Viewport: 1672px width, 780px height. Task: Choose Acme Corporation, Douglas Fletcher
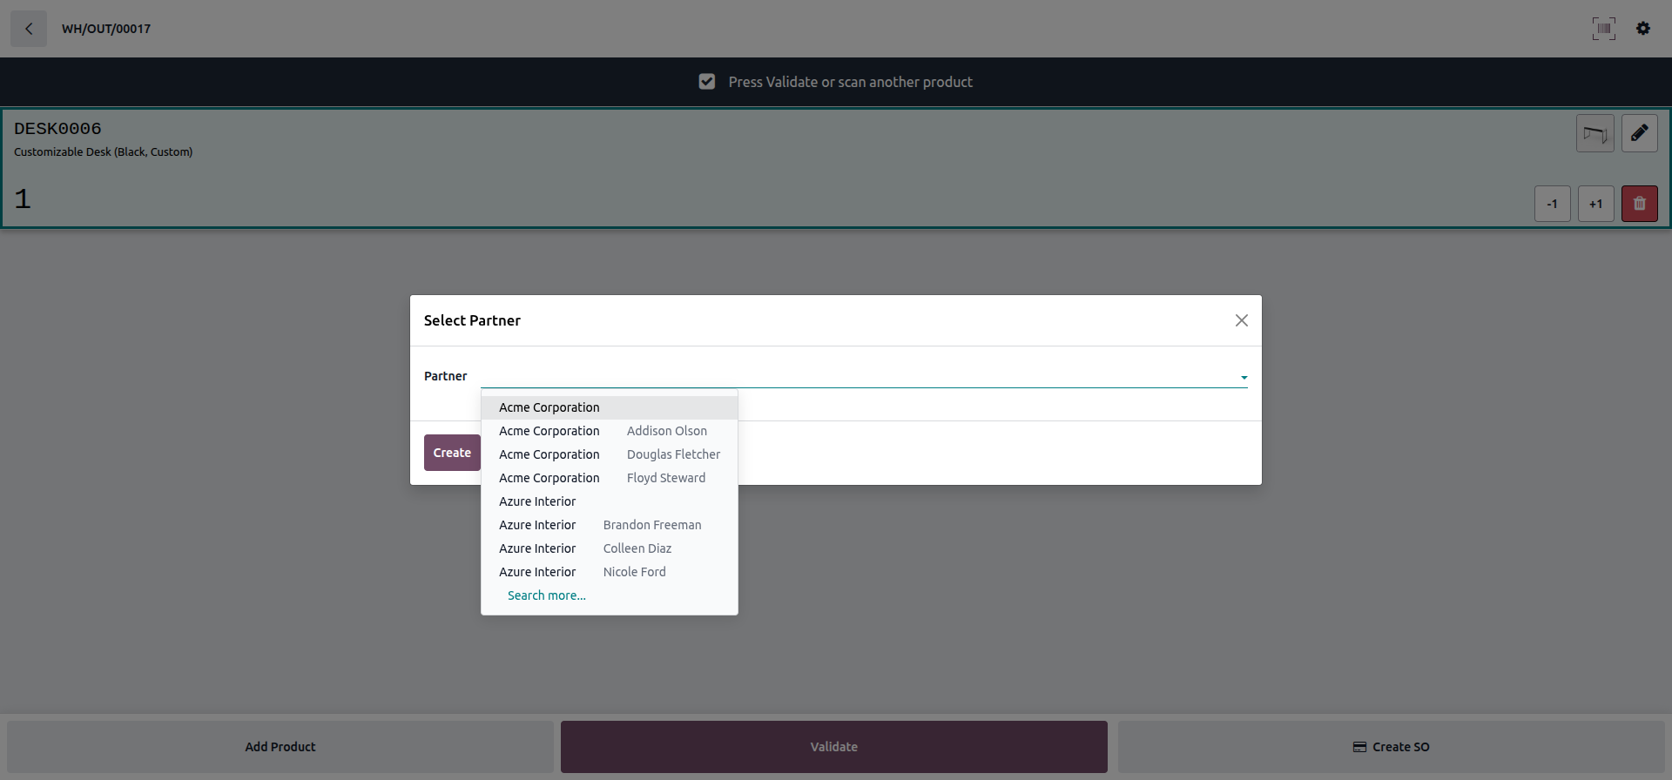(x=610, y=454)
